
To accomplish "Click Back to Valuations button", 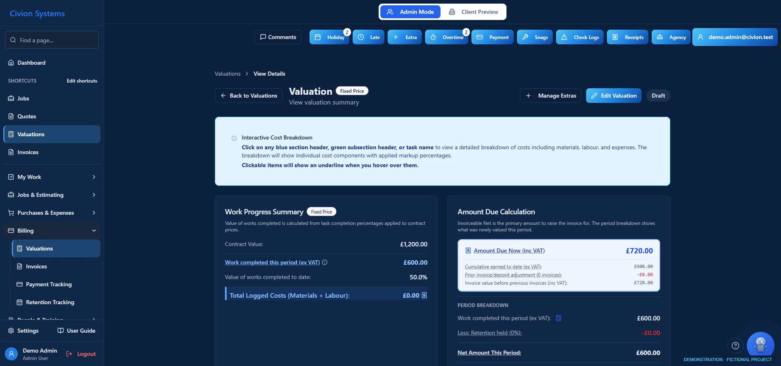I will pyautogui.click(x=249, y=96).
